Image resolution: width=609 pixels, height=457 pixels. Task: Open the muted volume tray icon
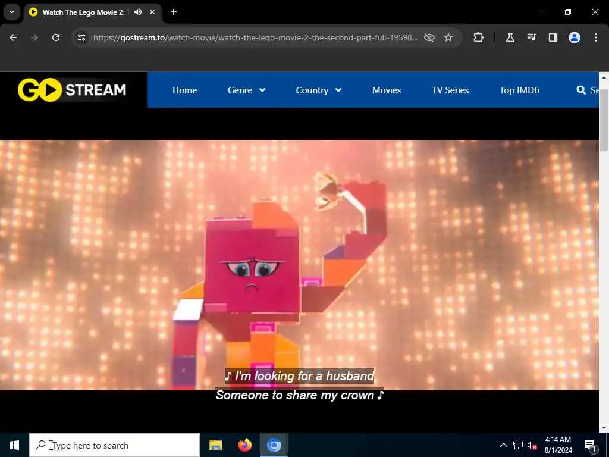tap(532, 445)
